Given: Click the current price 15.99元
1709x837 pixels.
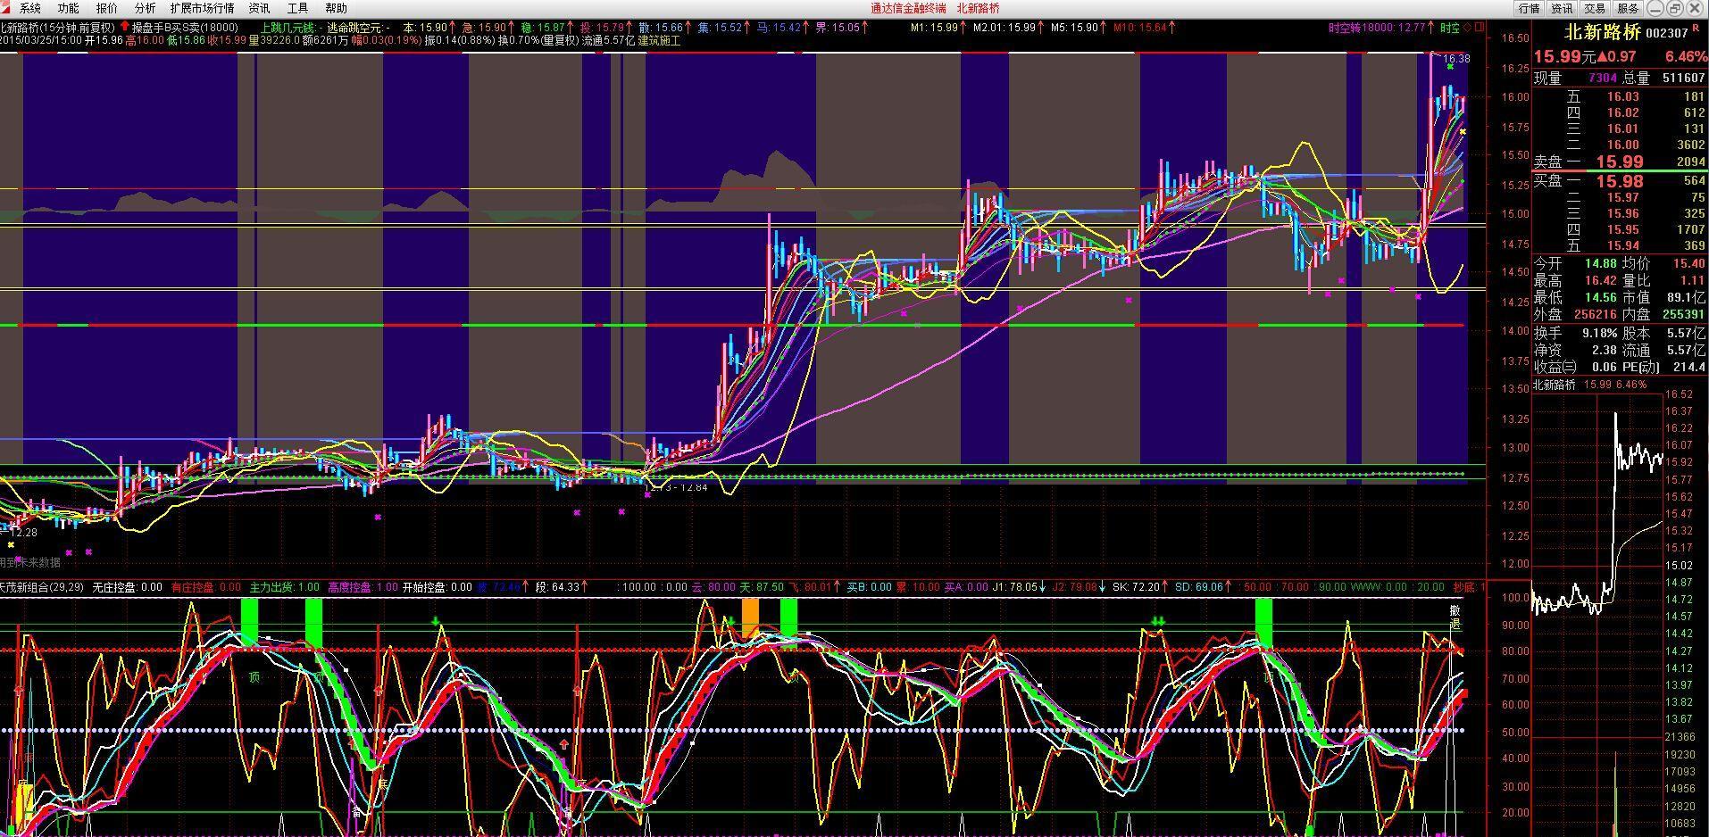Looking at the screenshot, I should [1564, 57].
